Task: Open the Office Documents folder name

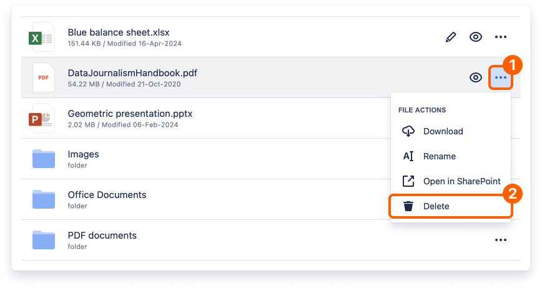Action: (x=107, y=195)
